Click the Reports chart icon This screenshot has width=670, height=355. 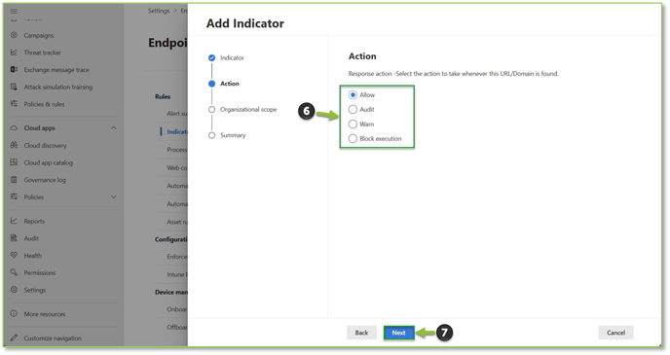(x=14, y=221)
